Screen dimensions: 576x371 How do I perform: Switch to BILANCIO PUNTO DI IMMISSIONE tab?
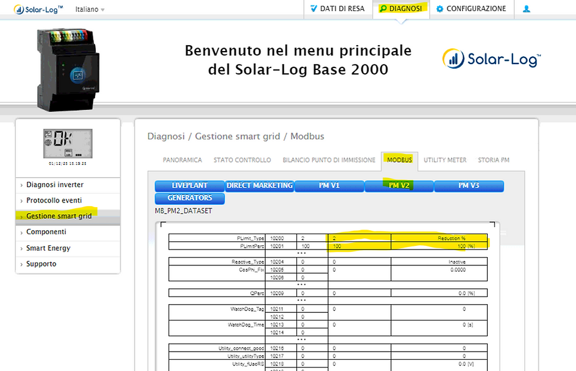(329, 160)
